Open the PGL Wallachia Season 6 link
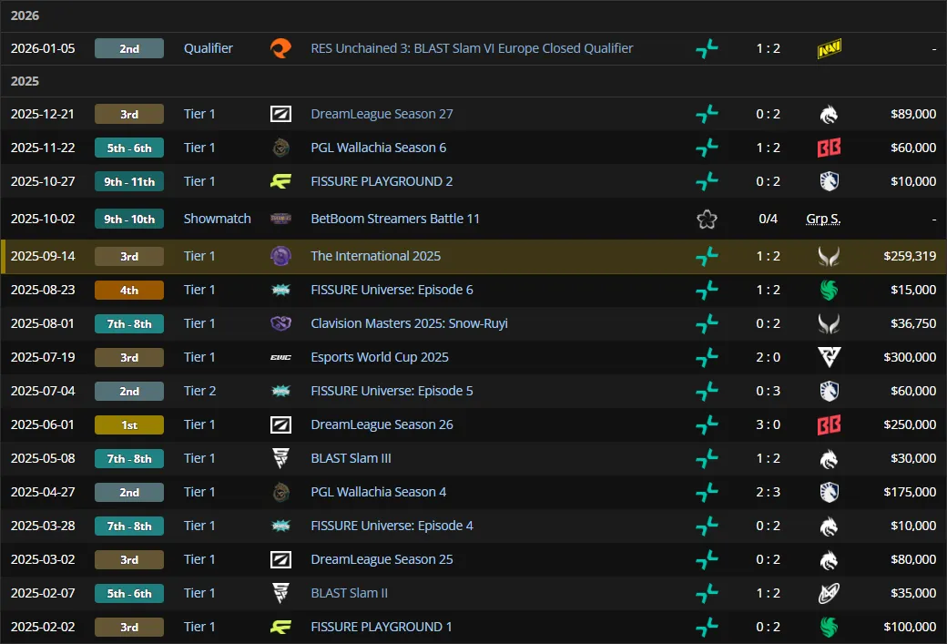947x644 pixels. (x=379, y=148)
